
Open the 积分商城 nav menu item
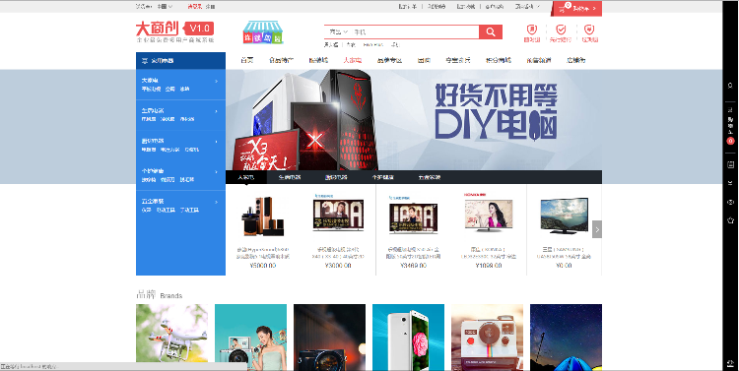click(499, 60)
